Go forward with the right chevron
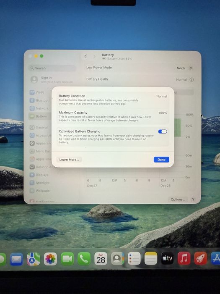 tap(94, 56)
